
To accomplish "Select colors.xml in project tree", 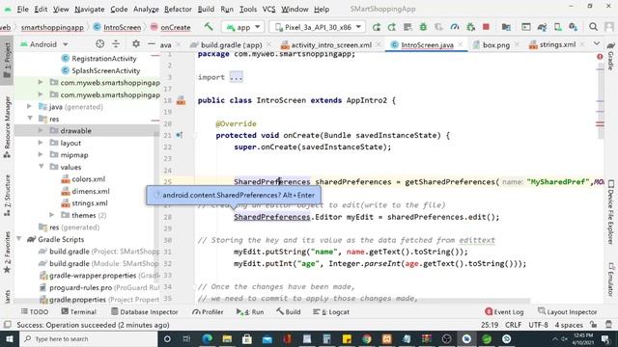I will pyautogui.click(x=83, y=179).
